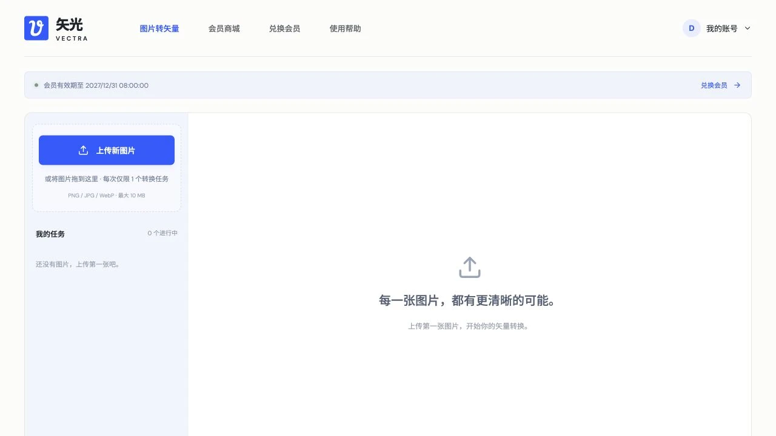Click the 我的任务 heading
Image resolution: width=776 pixels, height=436 pixels.
tap(50, 234)
